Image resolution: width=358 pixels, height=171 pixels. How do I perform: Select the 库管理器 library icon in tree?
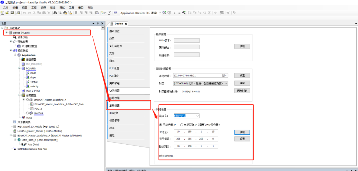tap(23, 60)
